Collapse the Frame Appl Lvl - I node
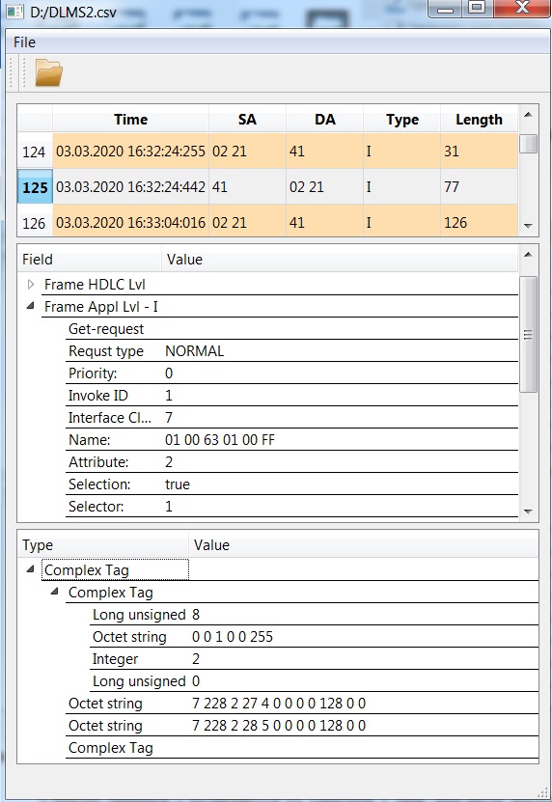This screenshot has height=802, width=552. (31, 306)
